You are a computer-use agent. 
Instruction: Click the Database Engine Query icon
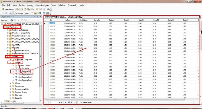pyautogui.click(x=18, y=9)
